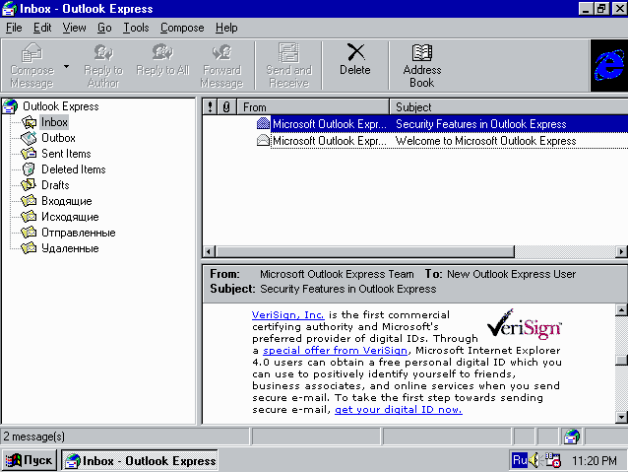Click the Исходящие folder icon

click(29, 217)
